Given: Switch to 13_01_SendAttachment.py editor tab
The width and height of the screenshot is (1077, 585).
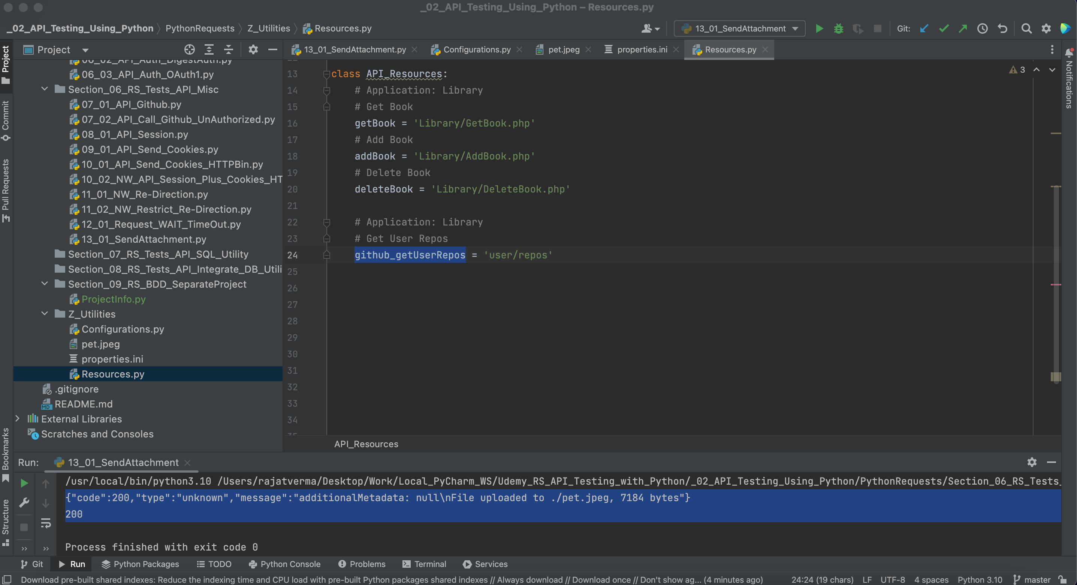Looking at the screenshot, I should [x=355, y=49].
